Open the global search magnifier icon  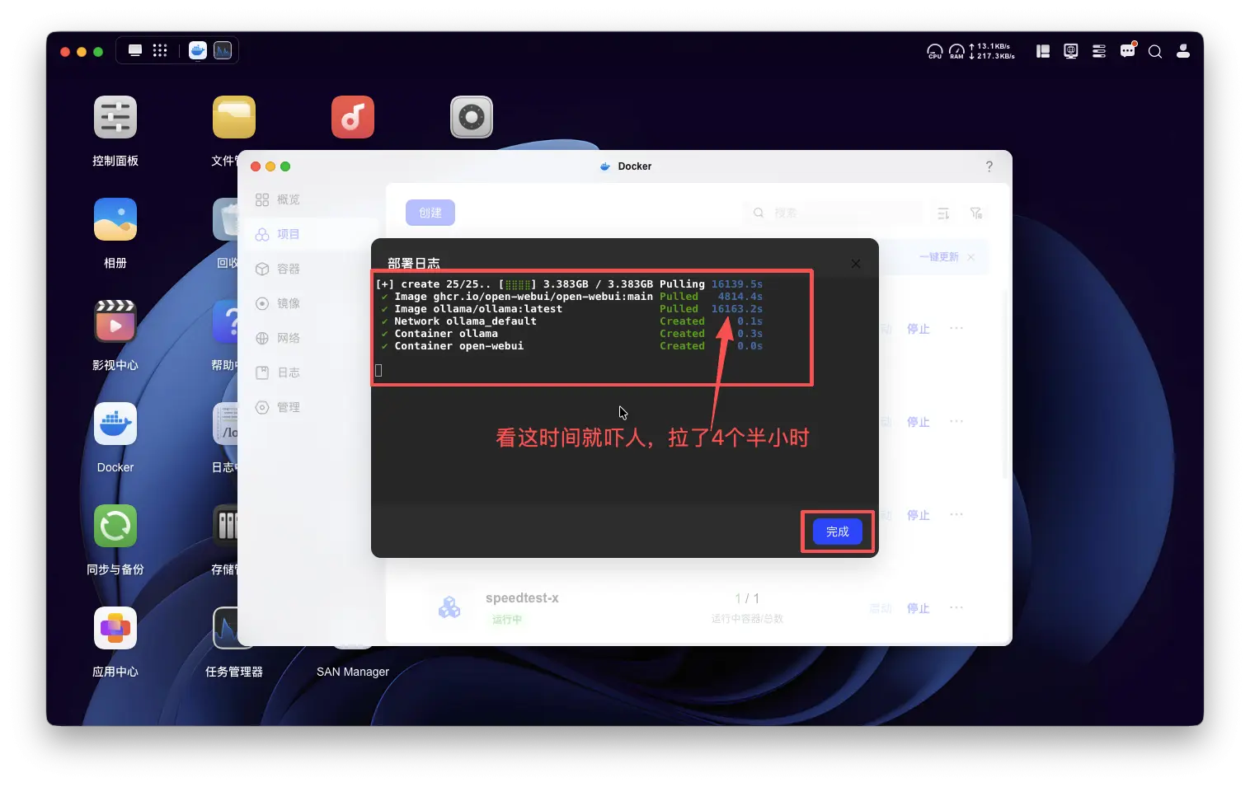(1155, 51)
